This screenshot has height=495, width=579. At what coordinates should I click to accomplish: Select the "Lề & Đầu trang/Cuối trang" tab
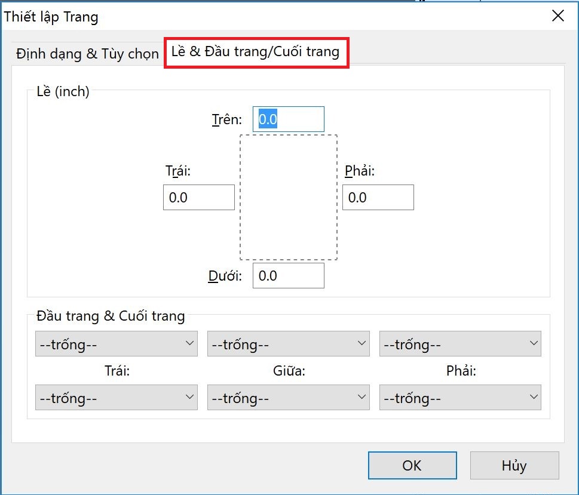click(256, 52)
